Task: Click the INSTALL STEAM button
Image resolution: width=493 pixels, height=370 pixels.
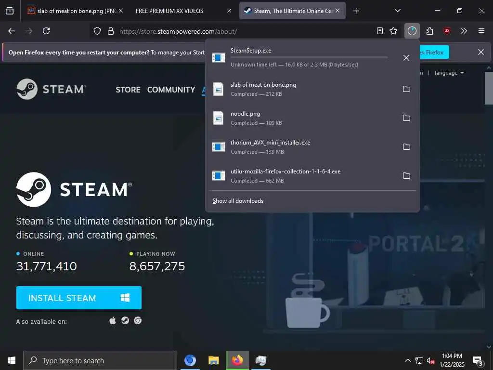Action: [79, 298]
